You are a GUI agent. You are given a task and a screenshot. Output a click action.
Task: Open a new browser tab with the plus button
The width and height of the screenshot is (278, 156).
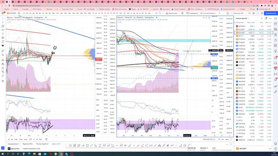click(251, 2)
